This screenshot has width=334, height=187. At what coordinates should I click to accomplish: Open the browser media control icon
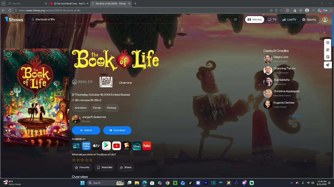295,10
